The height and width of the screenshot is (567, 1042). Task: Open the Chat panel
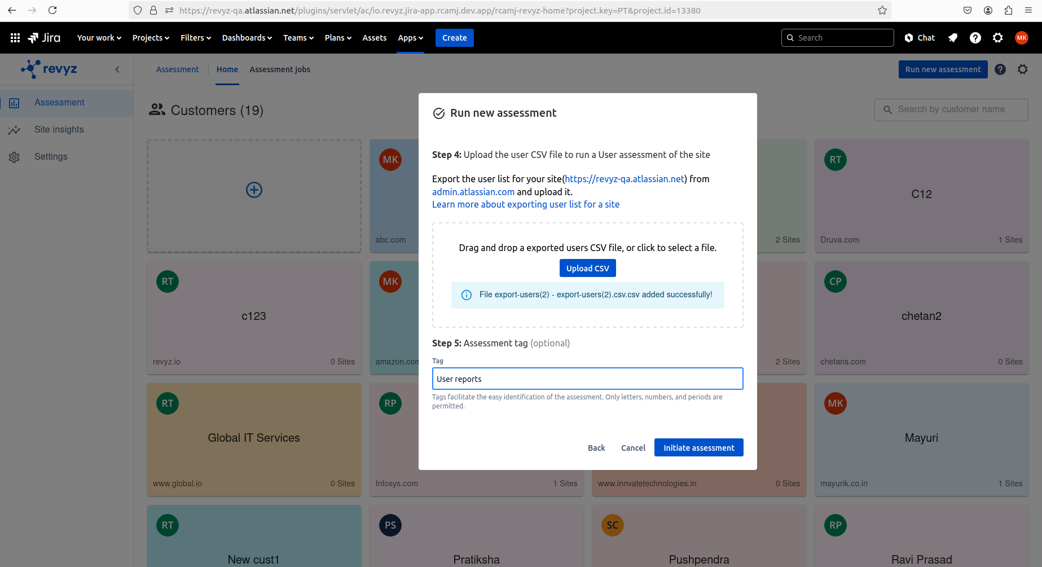(920, 38)
